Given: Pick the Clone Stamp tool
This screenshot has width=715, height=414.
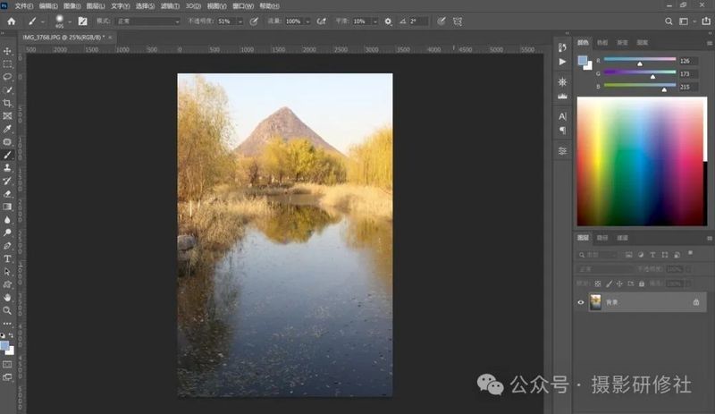Looking at the screenshot, I should point(7,168).
